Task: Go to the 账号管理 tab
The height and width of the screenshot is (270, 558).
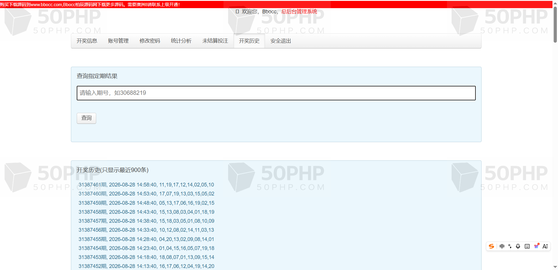Action: [118, 41]
